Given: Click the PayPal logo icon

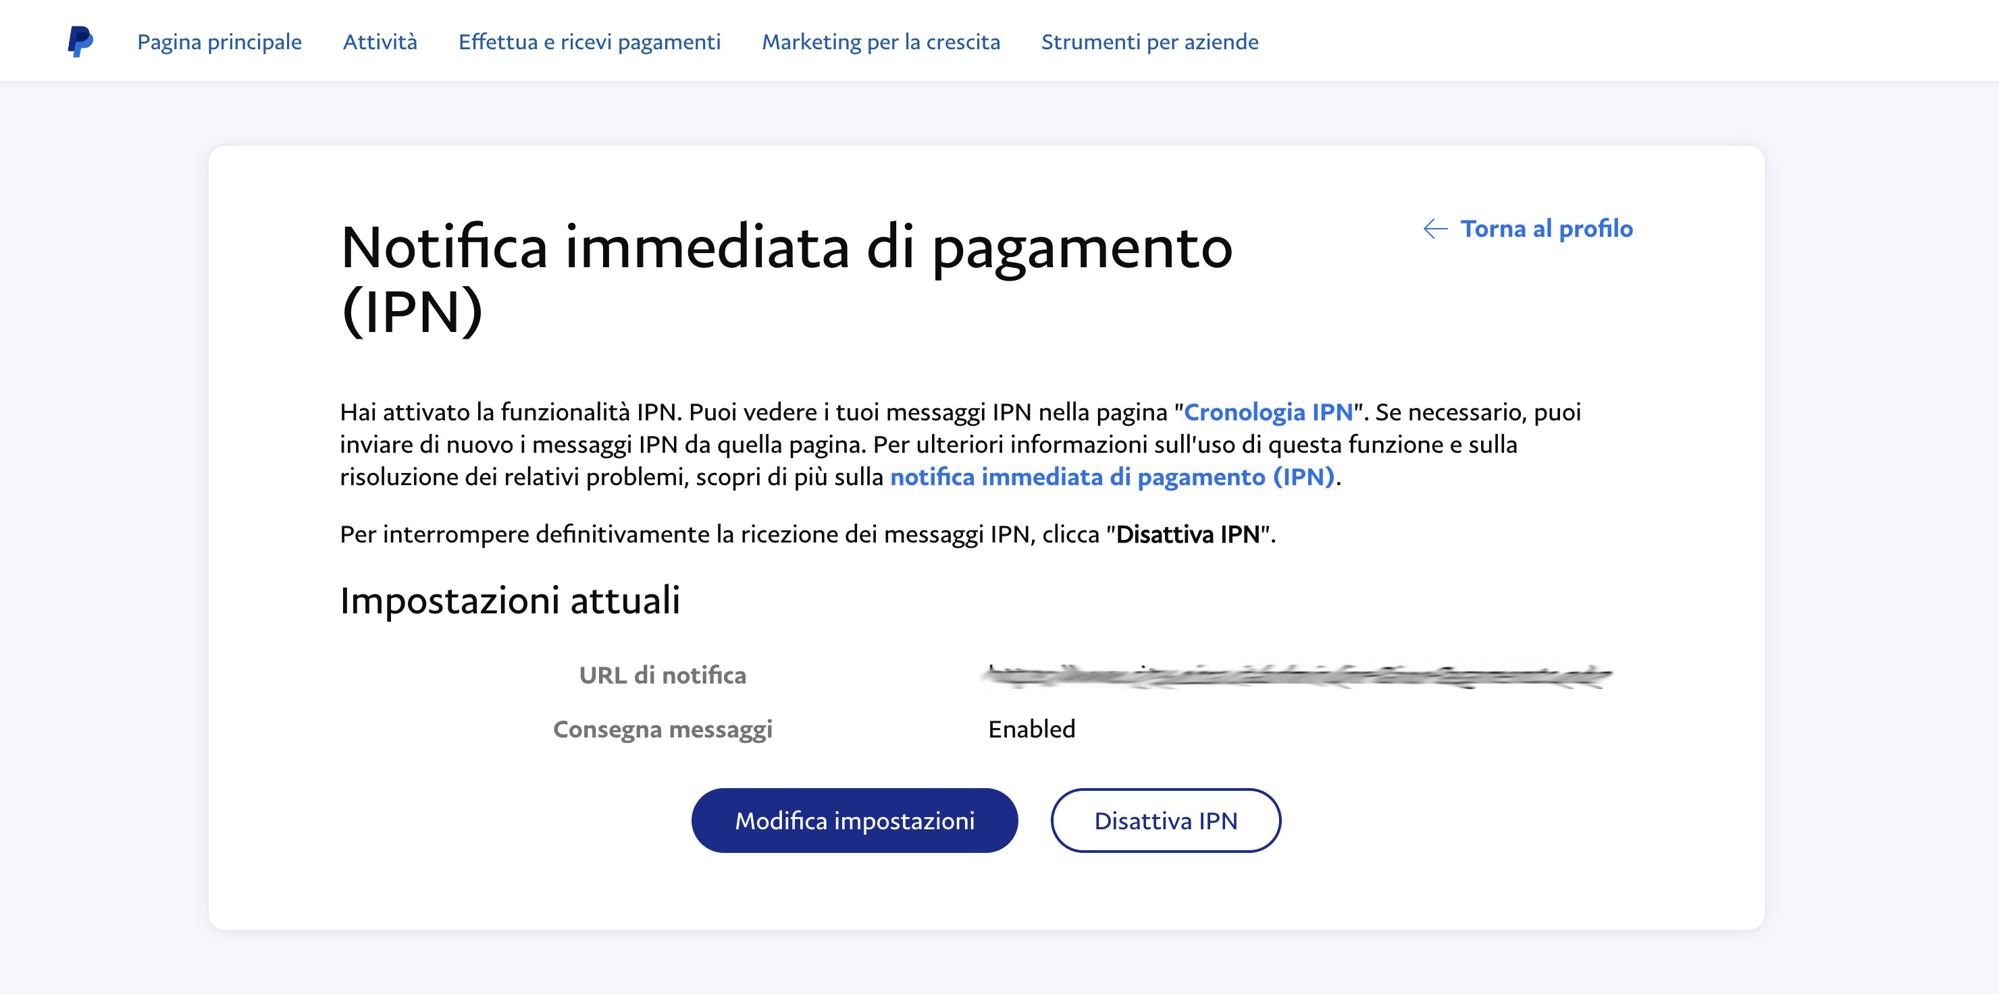Looking at the screenshot, I should (x=80, y=41).
